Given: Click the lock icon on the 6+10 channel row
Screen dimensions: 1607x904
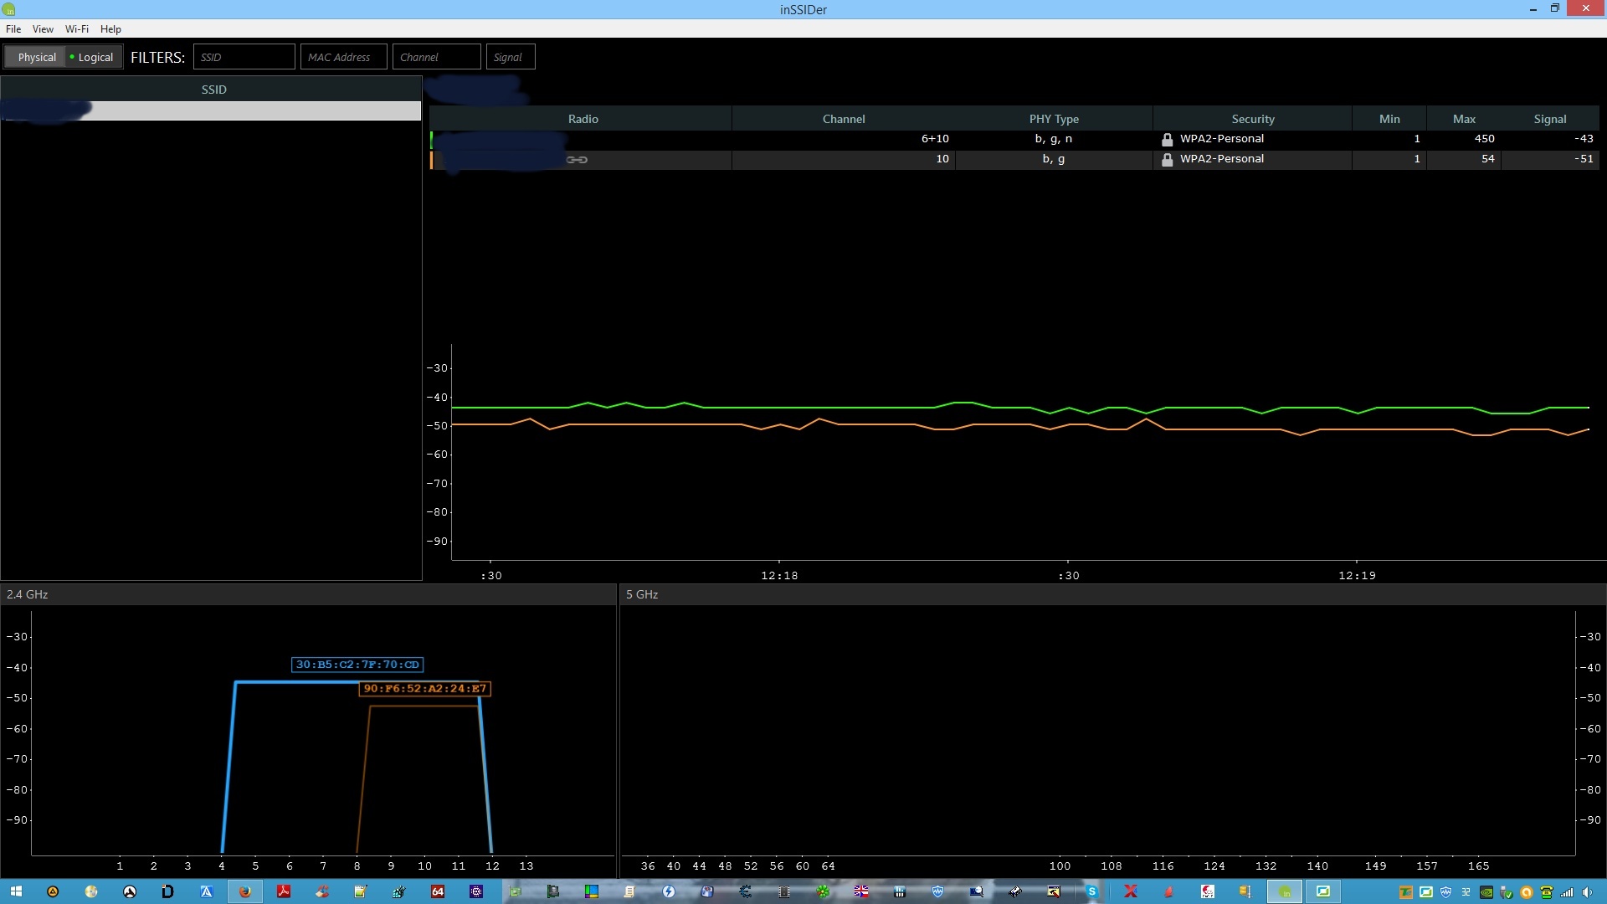Looking at the screenshot, I should [1167, 139].
